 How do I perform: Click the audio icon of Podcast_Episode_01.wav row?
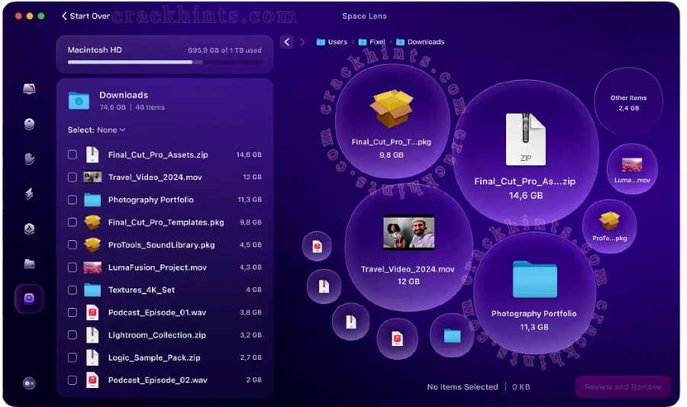tap(92, 312)
